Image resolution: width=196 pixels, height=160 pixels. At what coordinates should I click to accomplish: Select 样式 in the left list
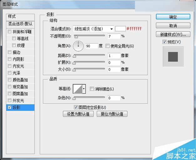20,17
